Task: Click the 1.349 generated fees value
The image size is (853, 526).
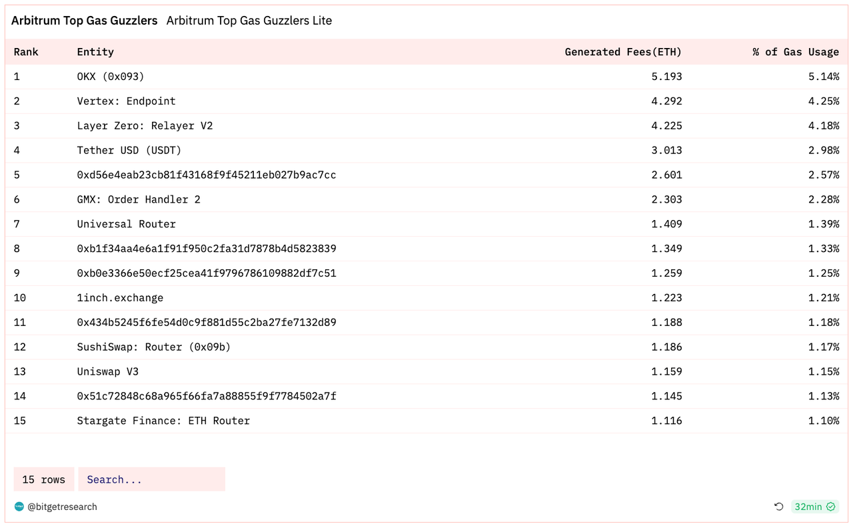Action: click(x=666, y=249)
